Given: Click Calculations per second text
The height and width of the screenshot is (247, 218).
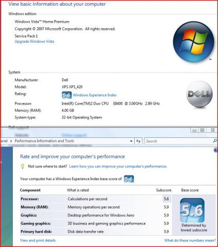Looking at the screenshot, I should (x=87, y=199).
